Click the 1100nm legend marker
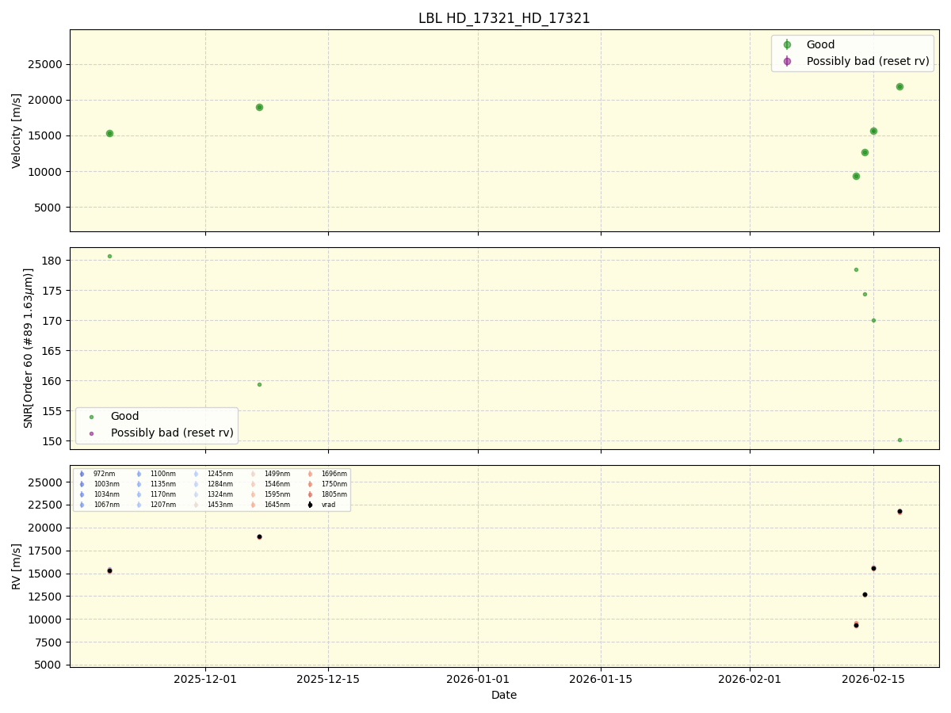The image size is (951, 713). [139, 474]
